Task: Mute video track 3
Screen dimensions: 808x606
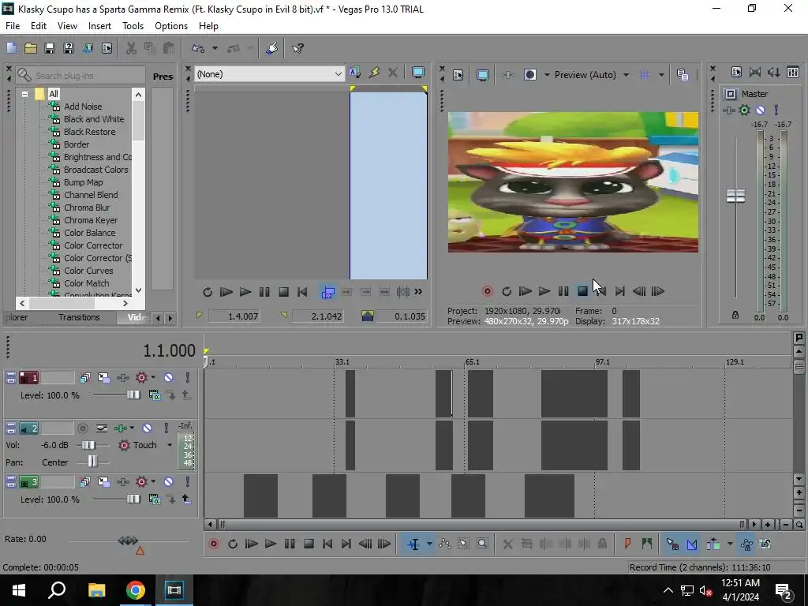Action: coord(169,482)
